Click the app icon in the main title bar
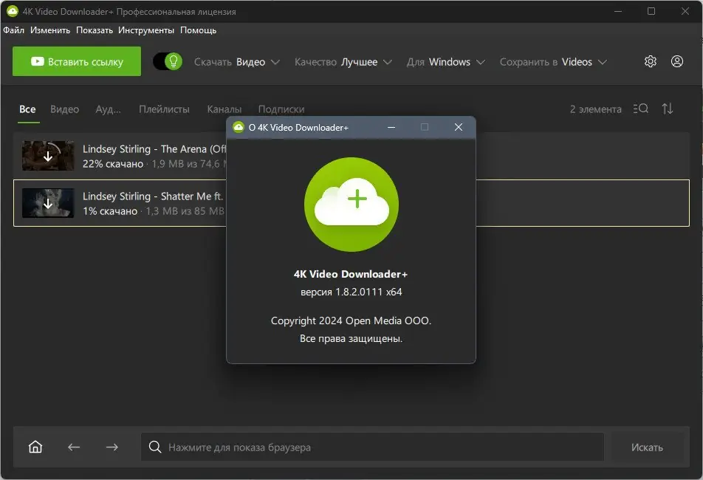This screenshot has height=480, width=703. (x=13, y=12)
